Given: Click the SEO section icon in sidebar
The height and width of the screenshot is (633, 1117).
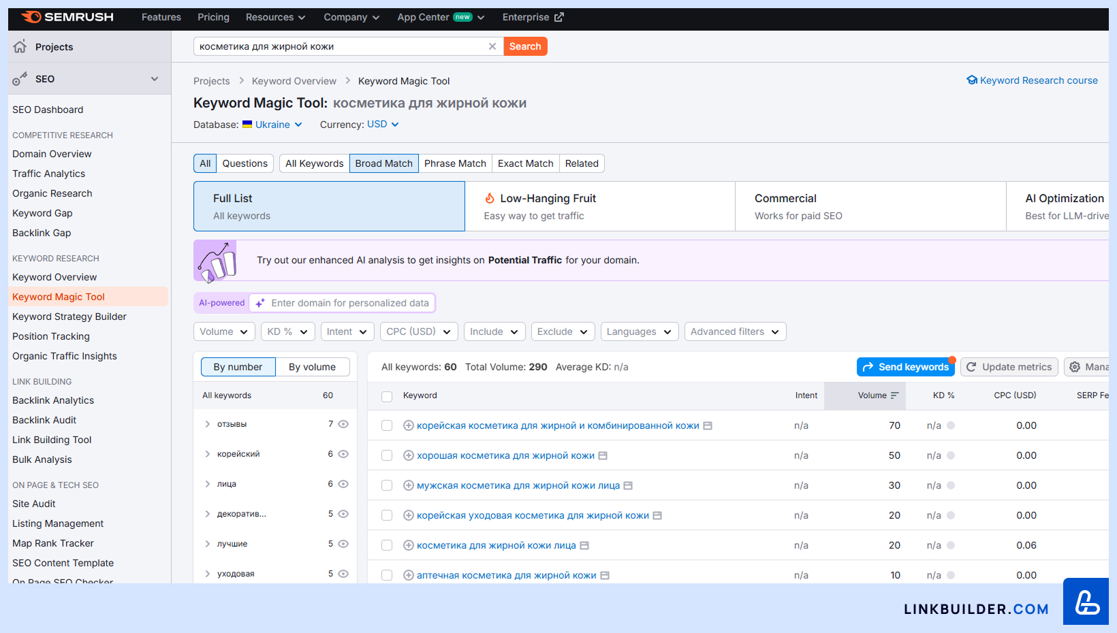Looking at the screenshot, I should [x=20, y=79].
